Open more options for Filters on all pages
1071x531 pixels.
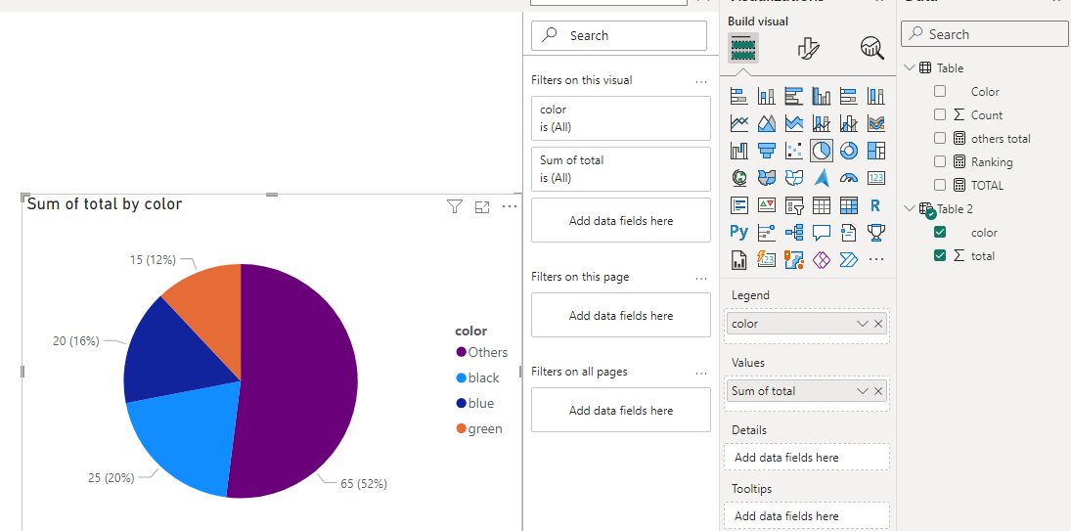(700, 374)
